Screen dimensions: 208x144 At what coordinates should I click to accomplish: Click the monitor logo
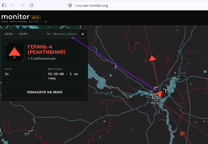[x=16, y=17]
